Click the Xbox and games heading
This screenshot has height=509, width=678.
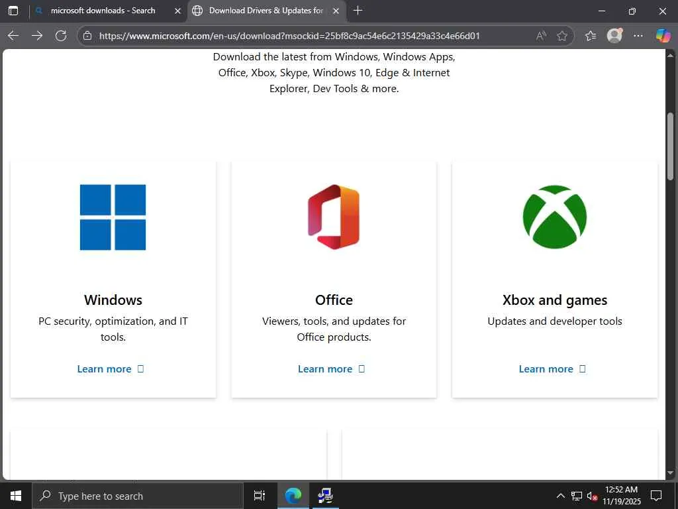[555, 300]
